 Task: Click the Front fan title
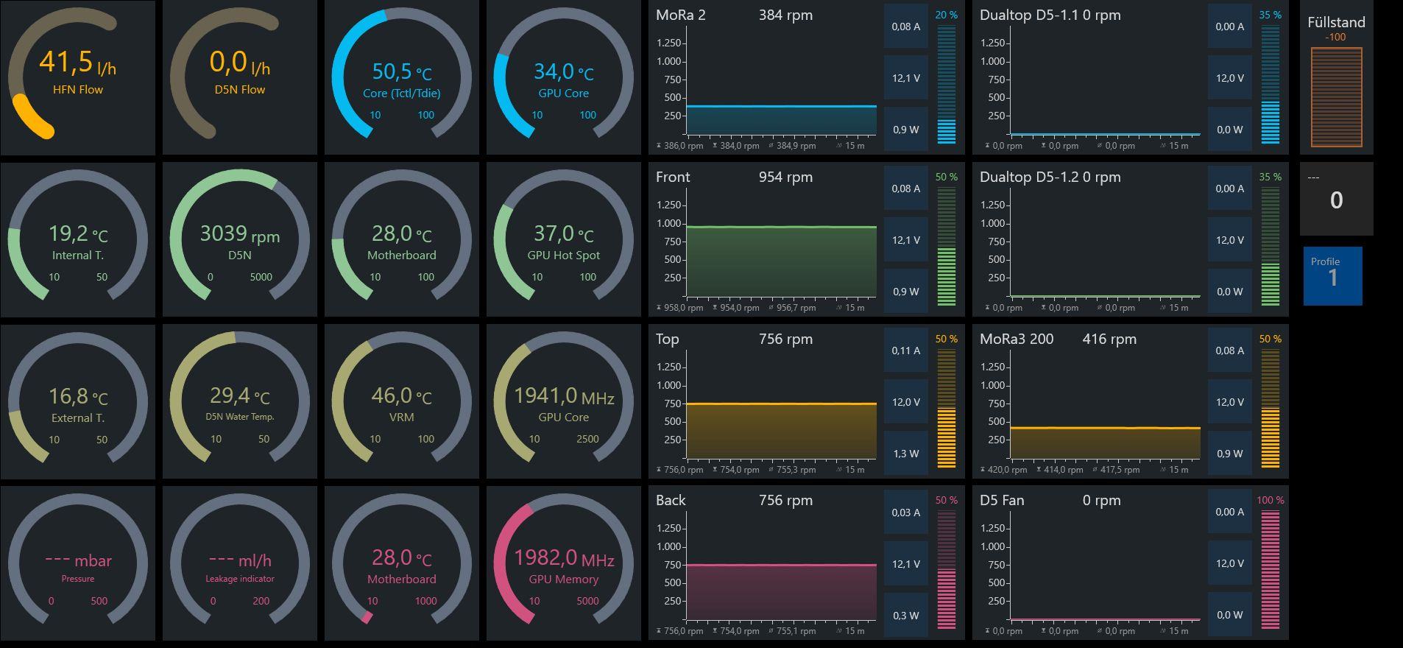(x=673, y=177)
